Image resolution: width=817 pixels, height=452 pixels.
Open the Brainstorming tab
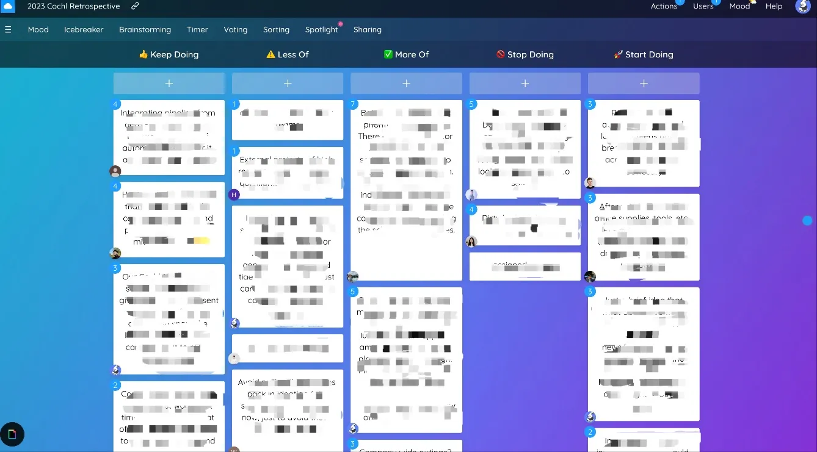click(x=145, y=29)
